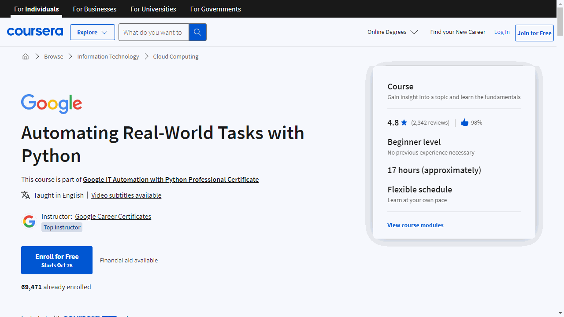
Task: Click the search magnifier icon
Action: coord(197,32)
